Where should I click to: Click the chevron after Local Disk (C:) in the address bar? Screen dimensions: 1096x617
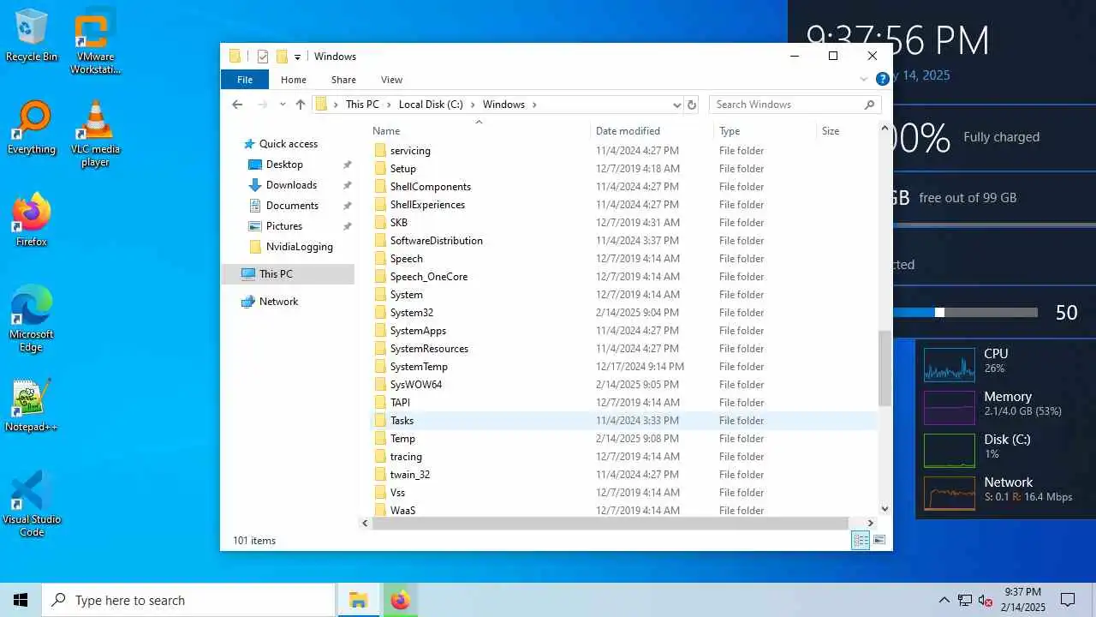click(x=473, y=105)
